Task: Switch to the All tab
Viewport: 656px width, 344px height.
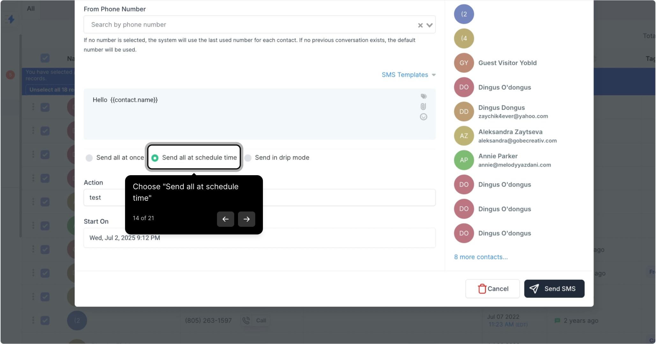Action: tap(31, 9)
